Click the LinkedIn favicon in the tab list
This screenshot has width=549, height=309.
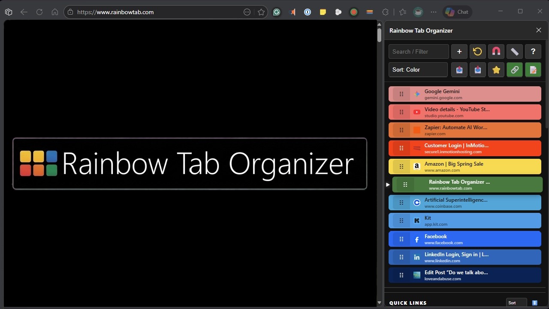[417, 257]
